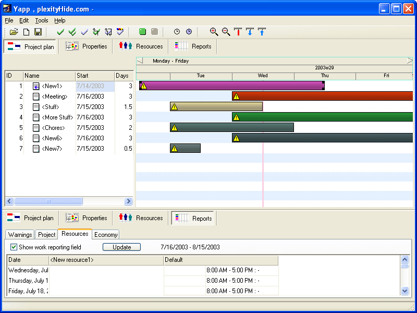
Task: Click the open folder toolbar icon
Action: click(x=14, y=32)
